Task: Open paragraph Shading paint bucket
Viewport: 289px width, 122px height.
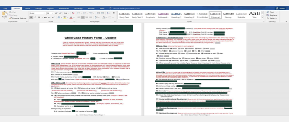Action: pos(104,17)
